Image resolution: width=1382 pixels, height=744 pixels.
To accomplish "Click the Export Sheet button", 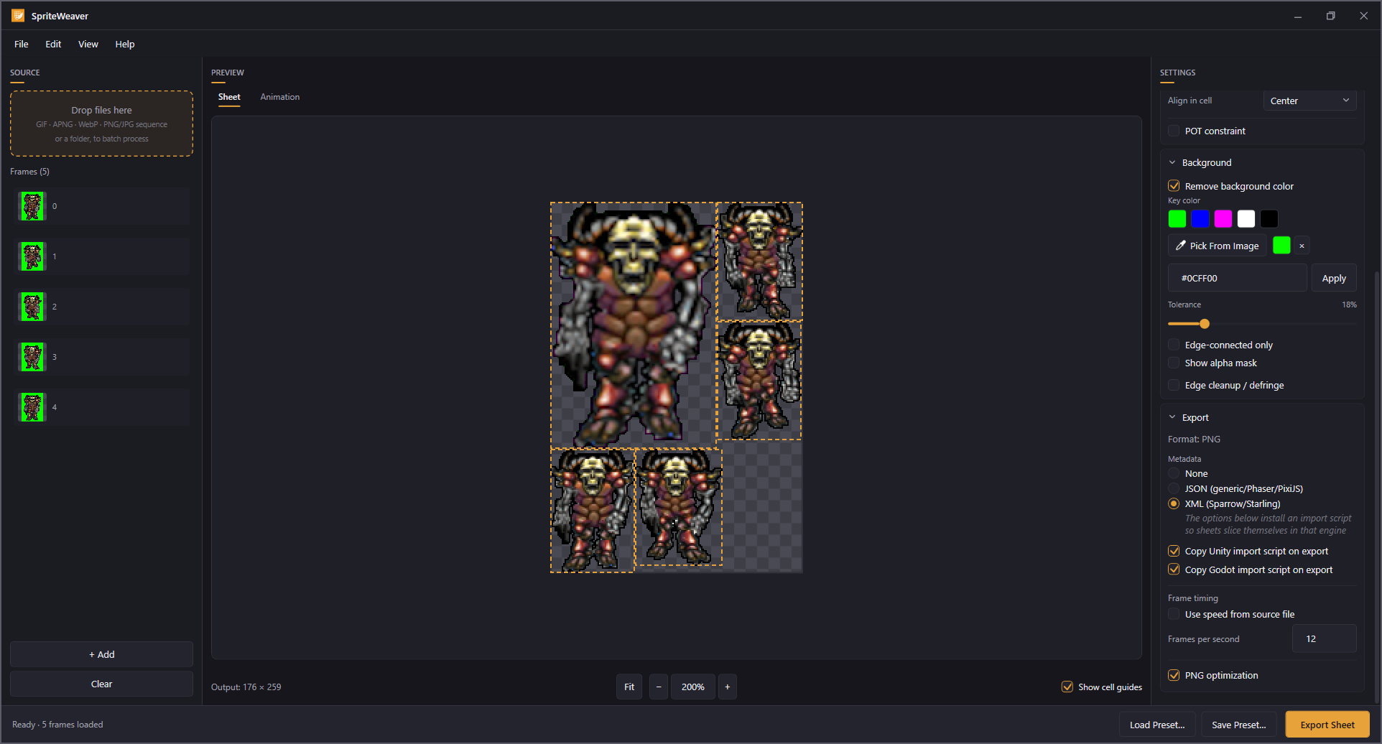I will tap(1327, 725).
